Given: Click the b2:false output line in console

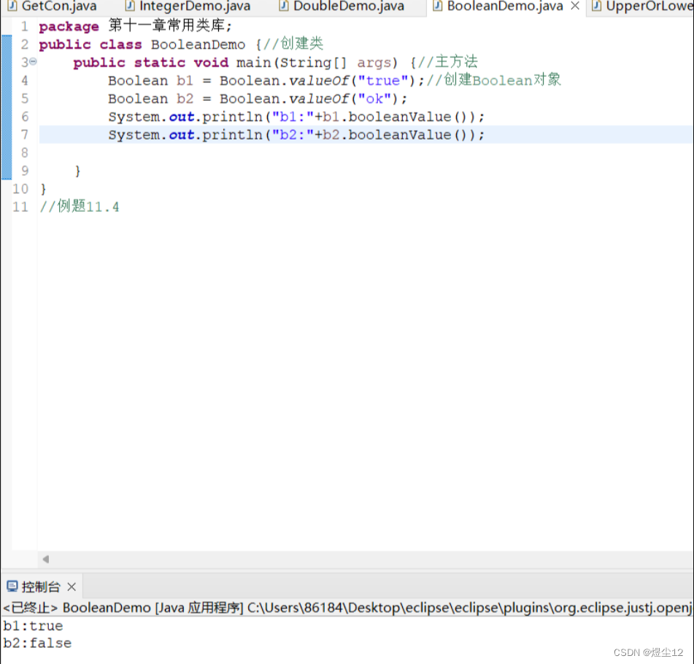Looking at the screenshot, I should pyautogui.click(x=36, y=643).
